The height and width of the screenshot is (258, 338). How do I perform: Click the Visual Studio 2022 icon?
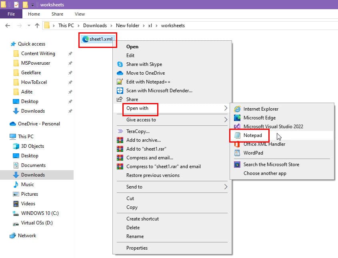pyautogui.click(x=237, y=126)
